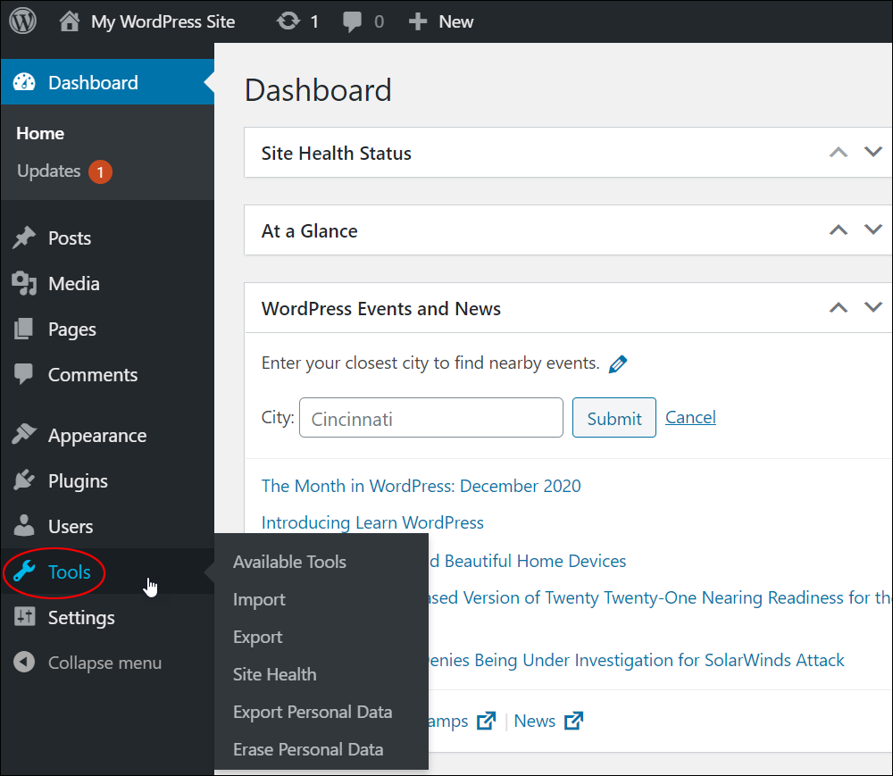
Task: Click the Users person icon
Action: point(24,525)
